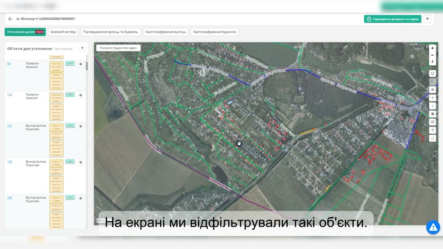This screenshot has width=443, height=249.
Task: Zoom in the map with plus button
Action: click(x=432, y=48)
